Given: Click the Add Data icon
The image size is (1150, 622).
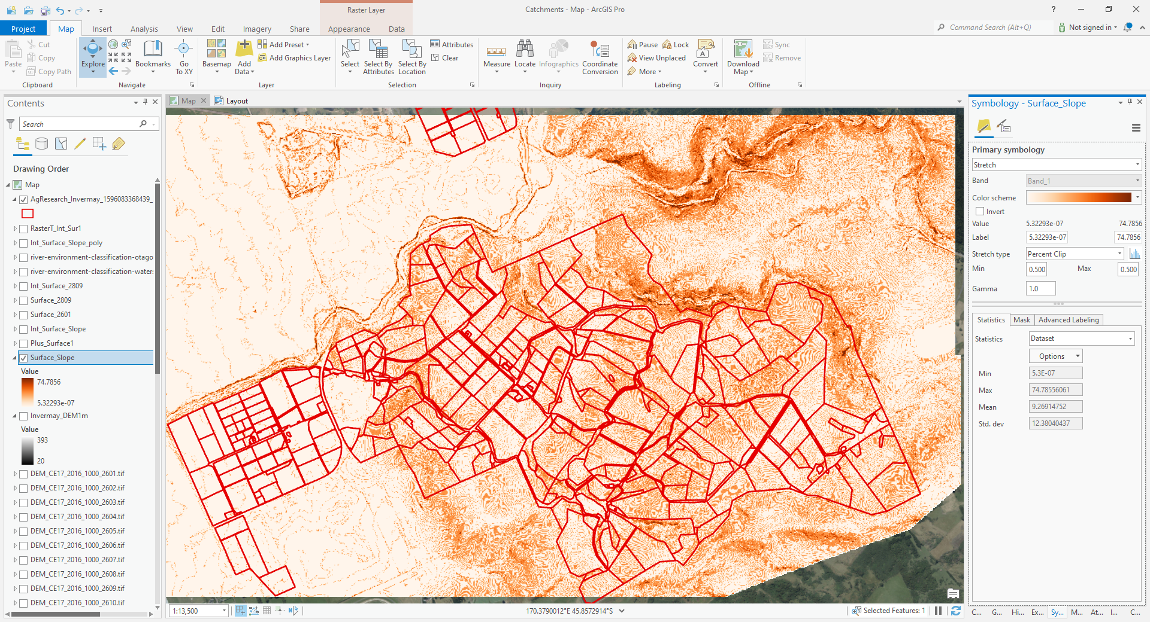Looking at the screenshot, I should 243,53.
